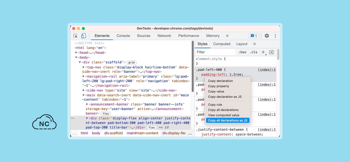Image resolution: width=350 pixels, height=162 pixels.
Task: Show more Styles sidebar tabs chevron
Action: coord(255,44)
